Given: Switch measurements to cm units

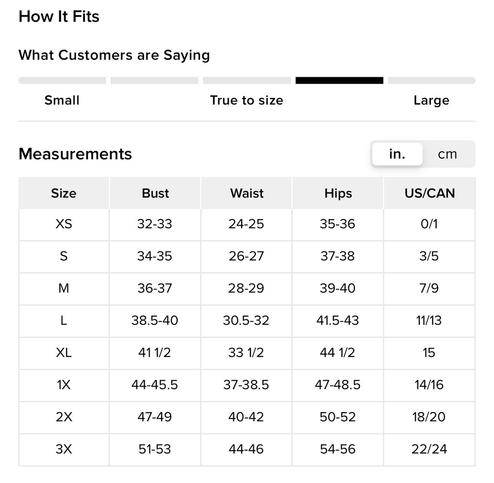Looking at the screenshot, I should (x=447, y=154).
